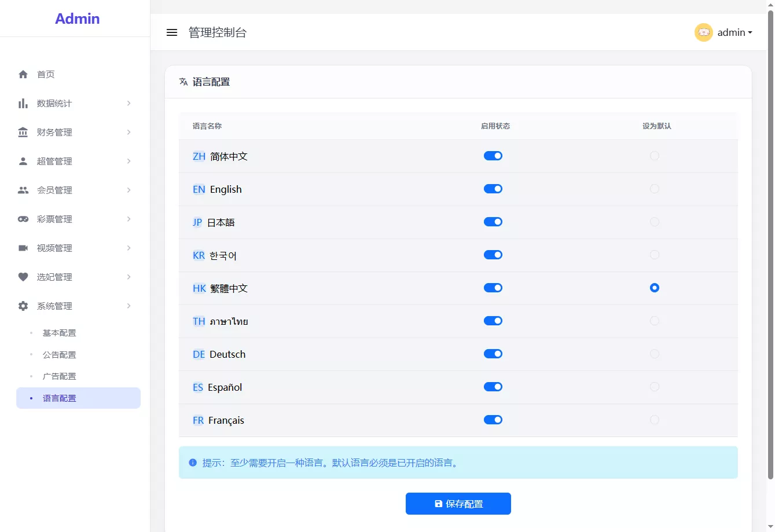Open the 基本配置 page

[x=59, y=333]
